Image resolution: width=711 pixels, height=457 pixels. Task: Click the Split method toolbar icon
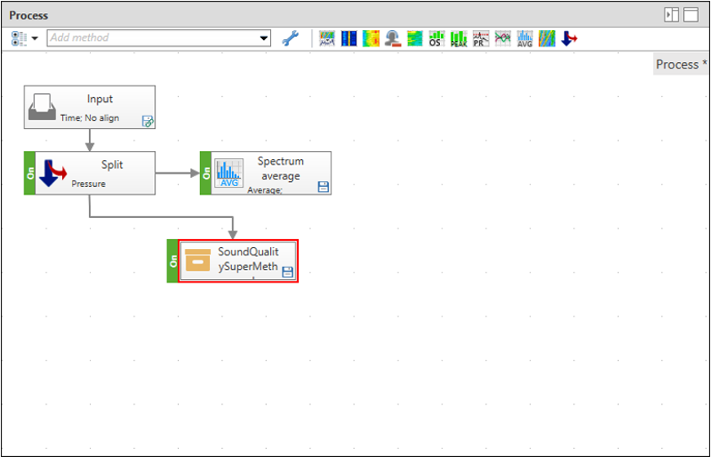coord(568,38)
